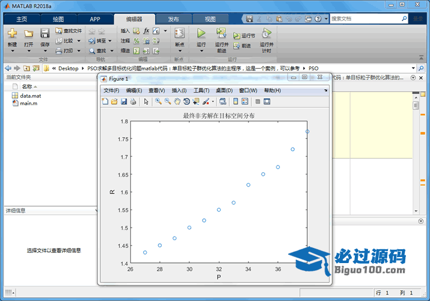Viewport: 430px width, 301px height.
Task: Click the Print Figure icon in the Figure toolbar
Action: (x=134, y=102)
